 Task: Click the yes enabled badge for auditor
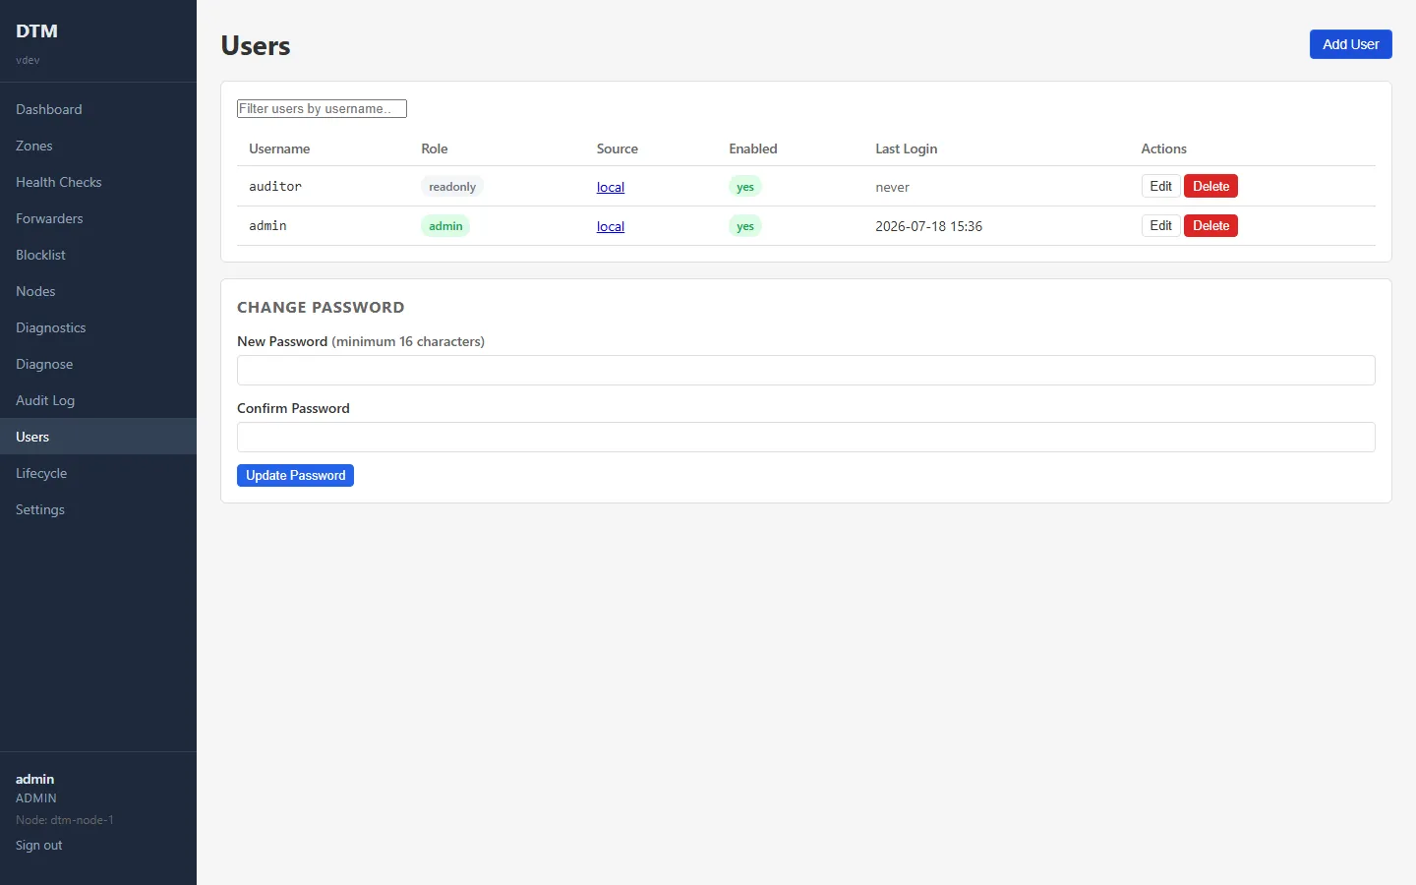(x=745, y=187)
